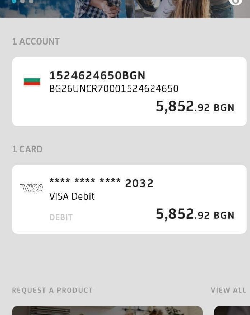This screenshot has width=250, height=315.
Task: Tap the DEBIT label on the card
Action: pos(61,217)
